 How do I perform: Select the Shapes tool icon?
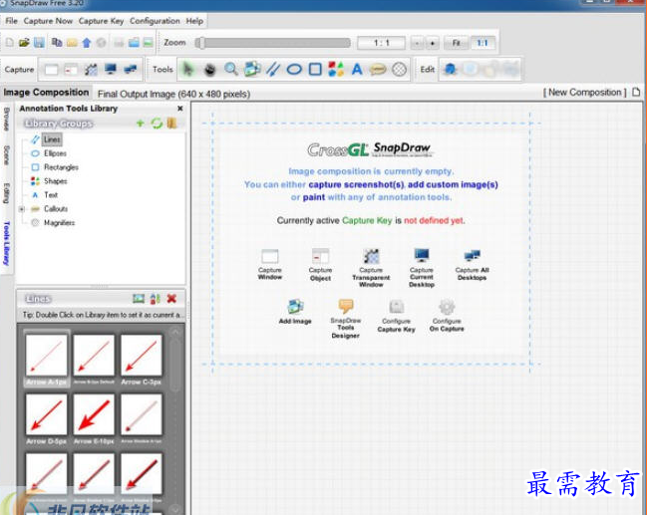click(x=336, y=69)
